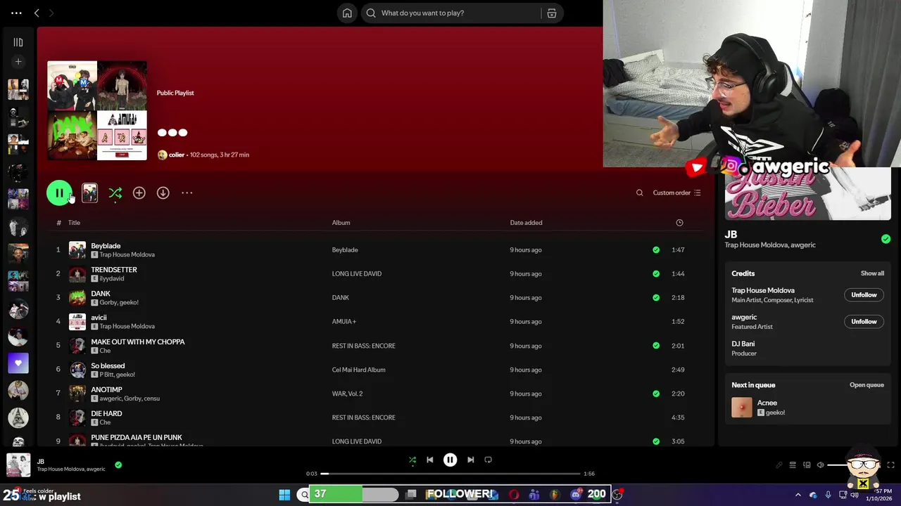Go to Spotify Home

click(347, 13)
